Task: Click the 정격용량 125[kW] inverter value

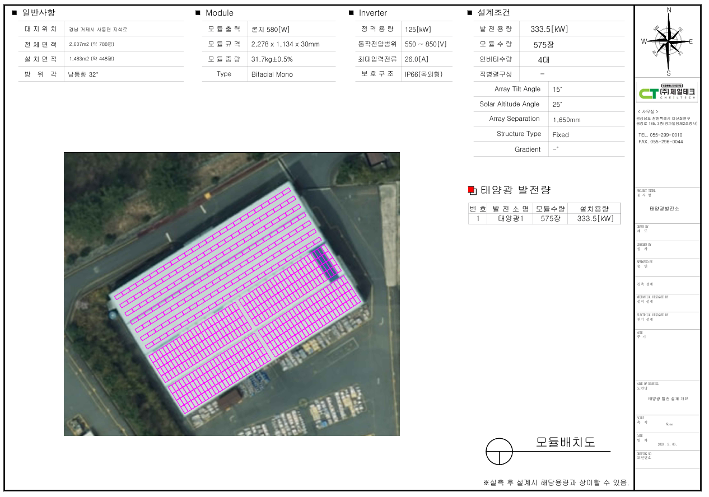Action: [417, 30]
